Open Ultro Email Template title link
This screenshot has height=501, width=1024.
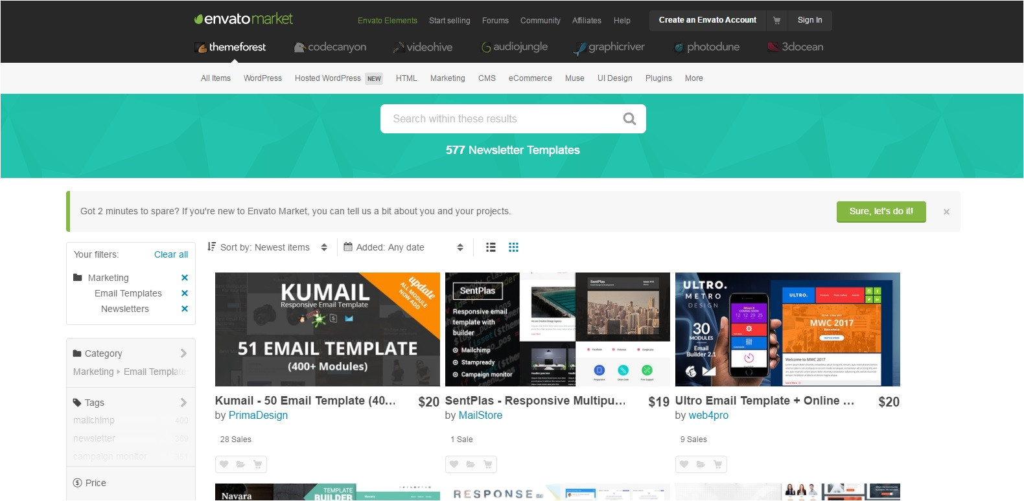click(765, 401)
